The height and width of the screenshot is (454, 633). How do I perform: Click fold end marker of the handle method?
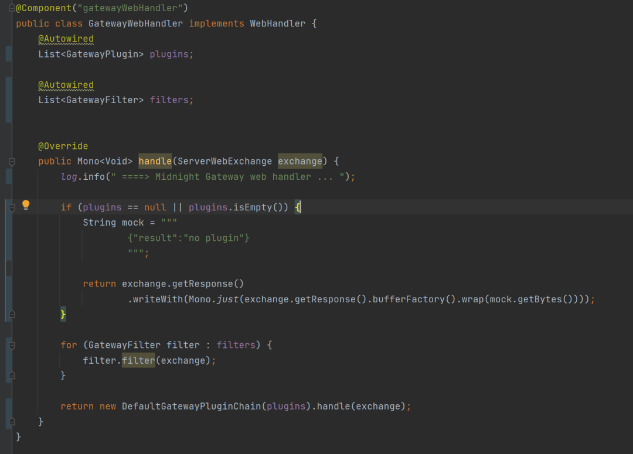tap(12, 422)
